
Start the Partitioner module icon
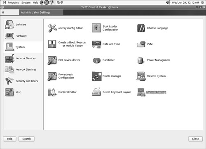(x=97, y=60)
